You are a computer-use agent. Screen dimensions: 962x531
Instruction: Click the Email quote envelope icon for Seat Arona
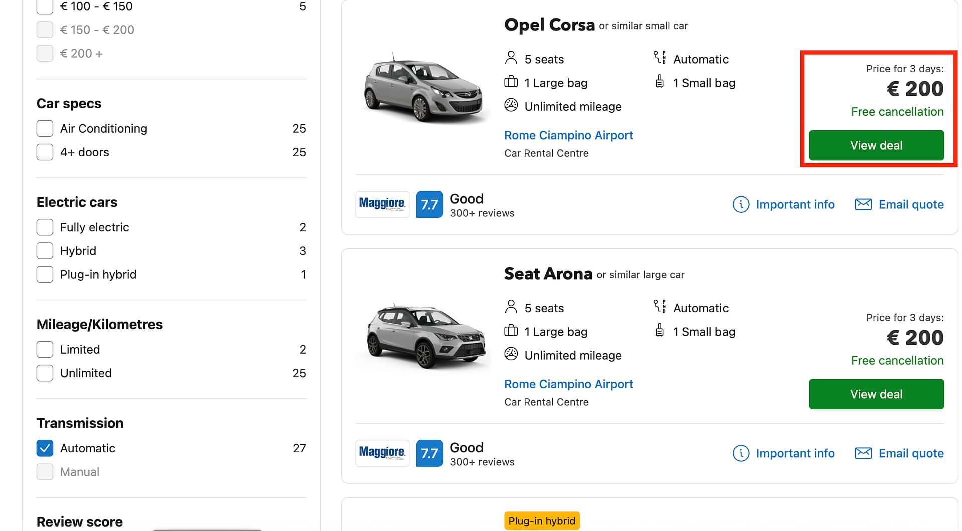[x=863, y=453]
